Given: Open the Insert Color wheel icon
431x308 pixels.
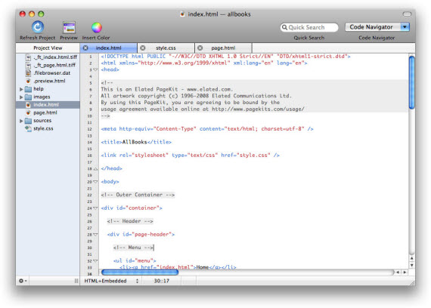Looking at the screenshot, I should click(x=97, y=27).
